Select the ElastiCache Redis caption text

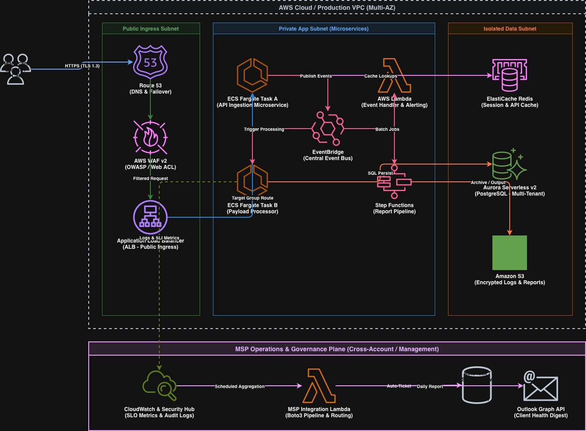[510, 102]
